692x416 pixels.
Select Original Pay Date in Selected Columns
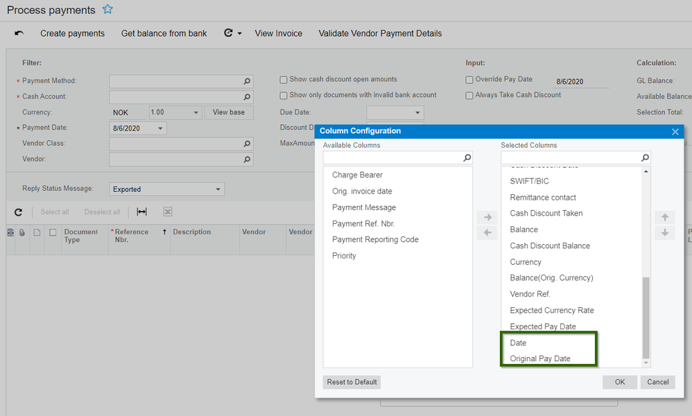539,358
